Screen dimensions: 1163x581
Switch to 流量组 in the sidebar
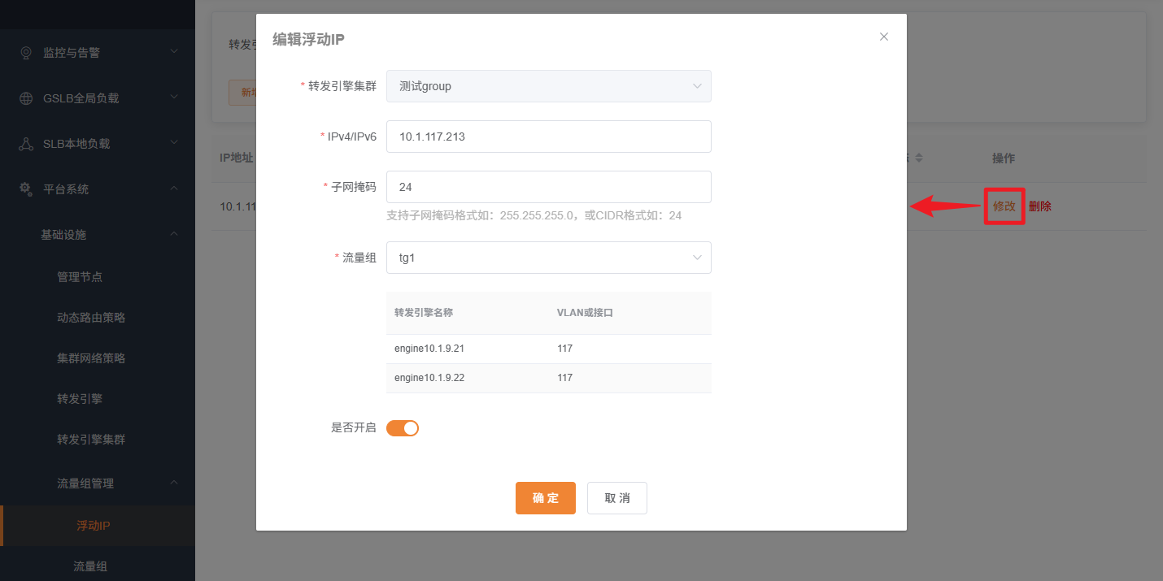[90, 566]
